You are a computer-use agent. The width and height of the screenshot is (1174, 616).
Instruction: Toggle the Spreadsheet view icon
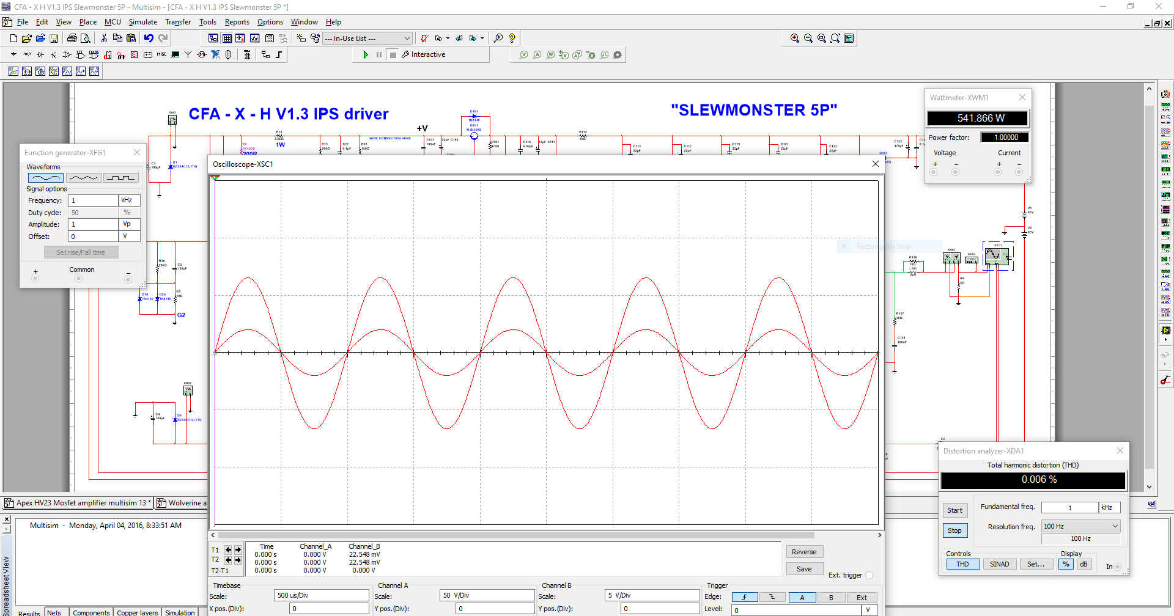pos(227,38)
